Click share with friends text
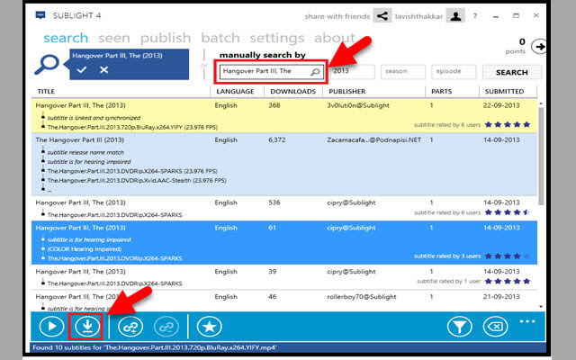The height and width of the screenshot is (360, 576). click(x=337, y=16)
